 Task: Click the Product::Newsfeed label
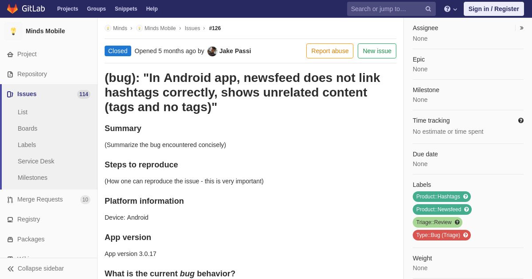coord(438,209)
